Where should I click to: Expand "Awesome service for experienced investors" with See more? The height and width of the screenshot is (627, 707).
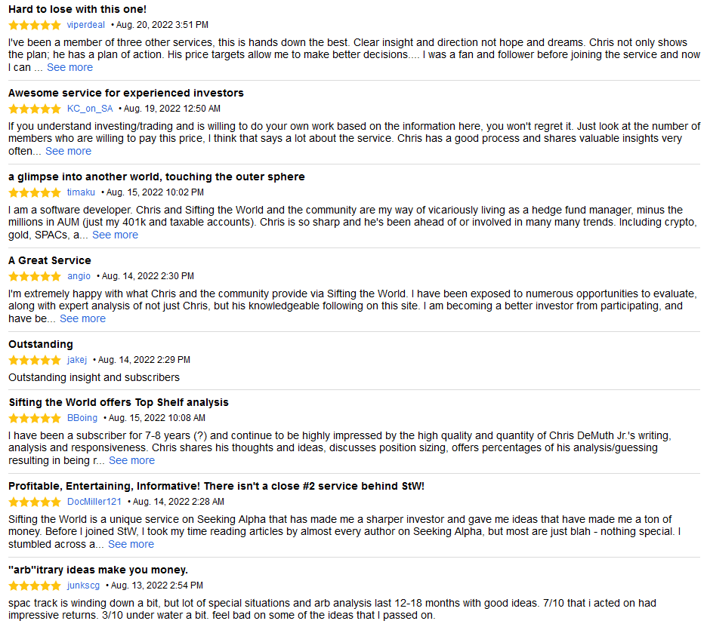coord(68,151)
